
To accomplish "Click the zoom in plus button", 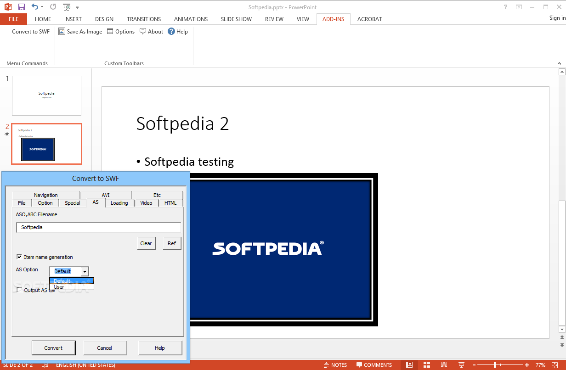I will point(527,365).
